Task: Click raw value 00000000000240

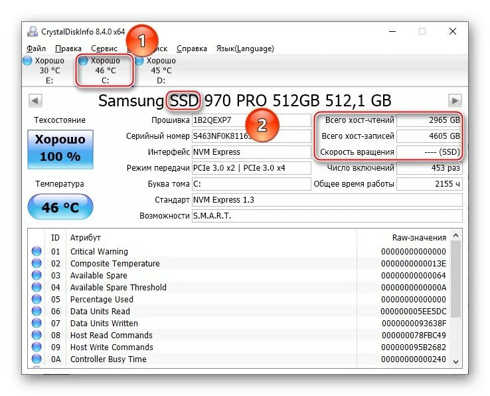Action: [x=414, y=359]
